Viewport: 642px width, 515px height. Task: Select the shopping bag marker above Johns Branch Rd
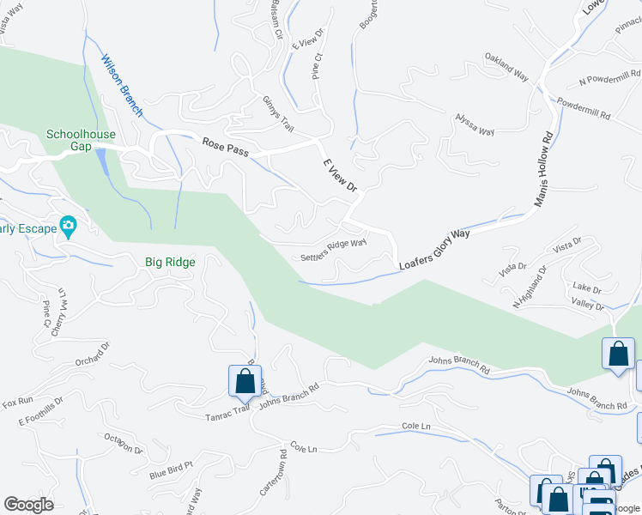pos(618,355)
